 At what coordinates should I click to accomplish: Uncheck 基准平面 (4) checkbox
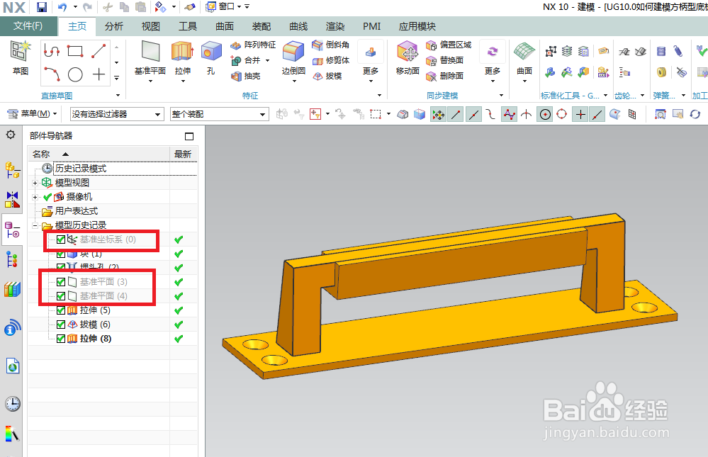coord(61,296)
